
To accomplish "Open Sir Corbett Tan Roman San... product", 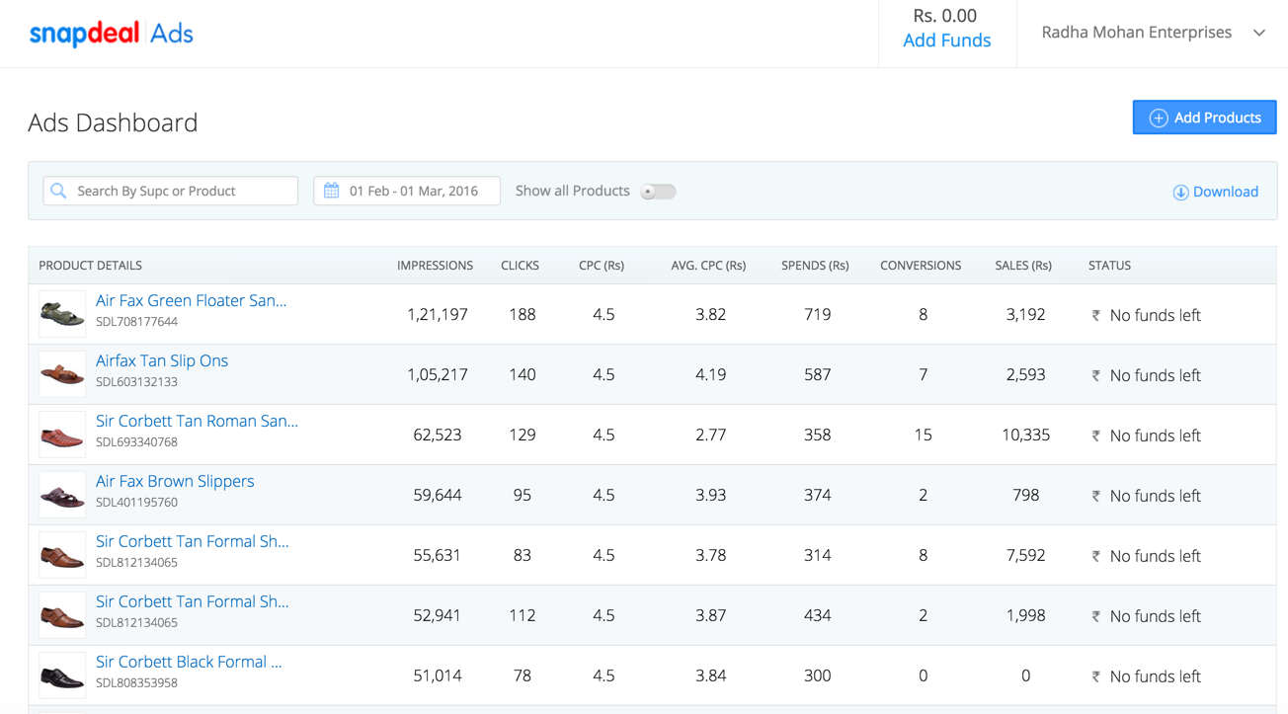I will pyautogui.click(x=197, y=421).
